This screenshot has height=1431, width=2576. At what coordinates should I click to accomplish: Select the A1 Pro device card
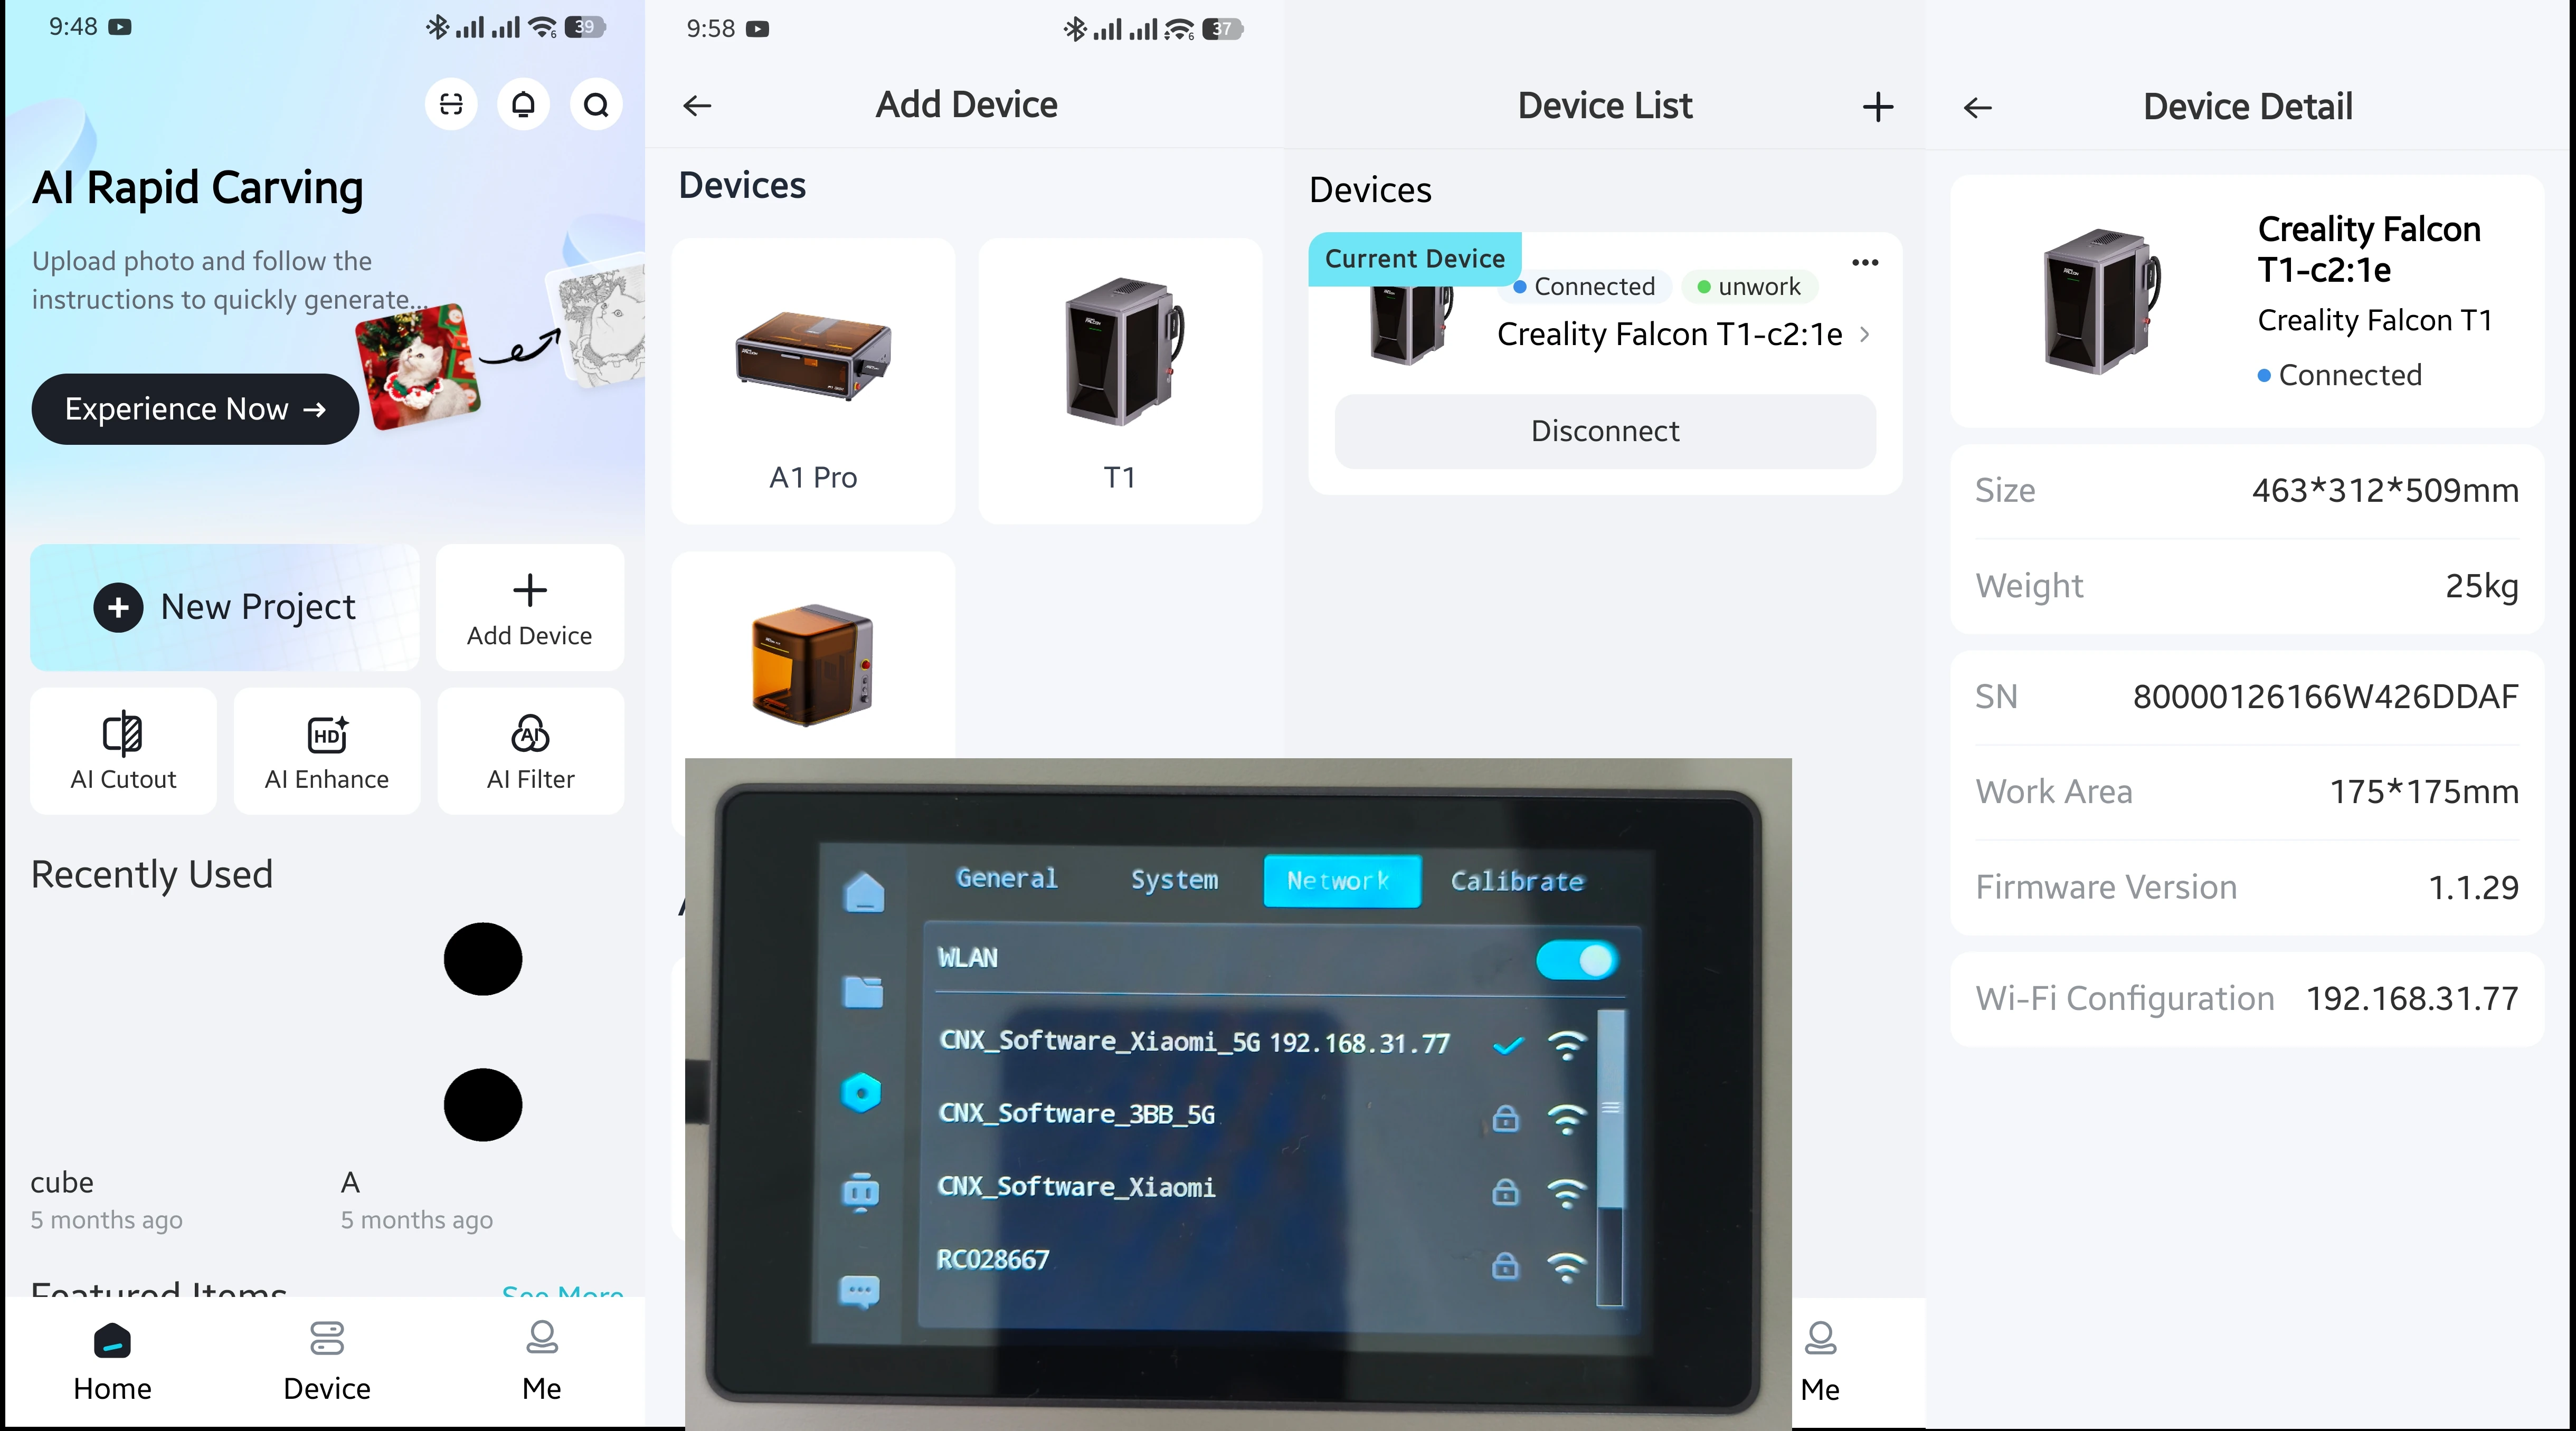(x=813, y=381)
